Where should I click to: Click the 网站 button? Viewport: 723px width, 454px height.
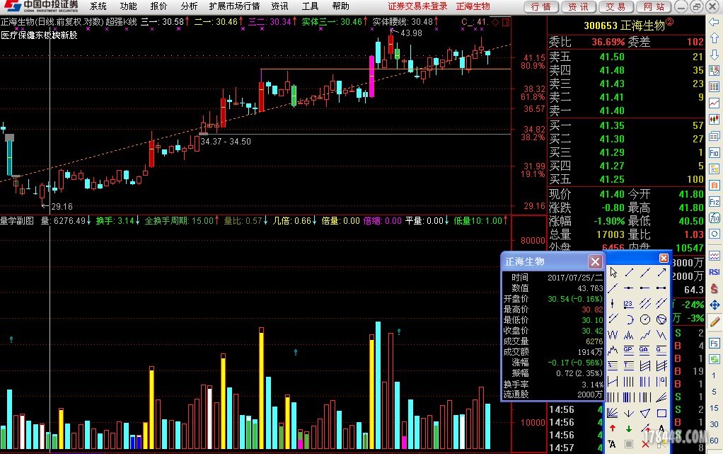[x=654, y=7]
